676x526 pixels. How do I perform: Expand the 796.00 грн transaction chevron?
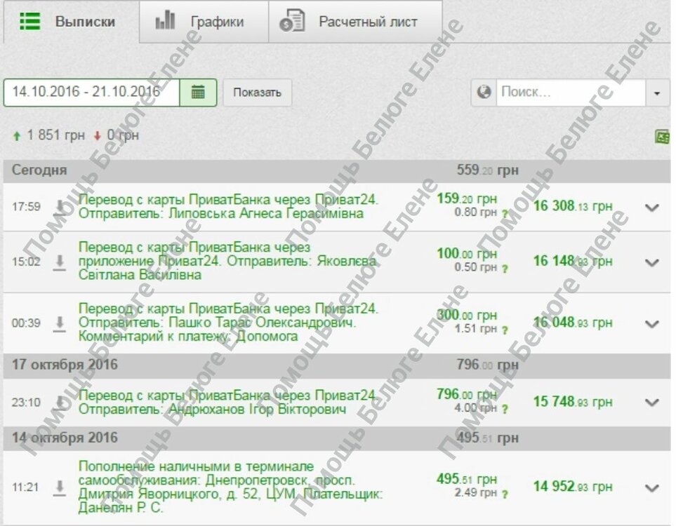pyautogui.click(x=652, y=403)
